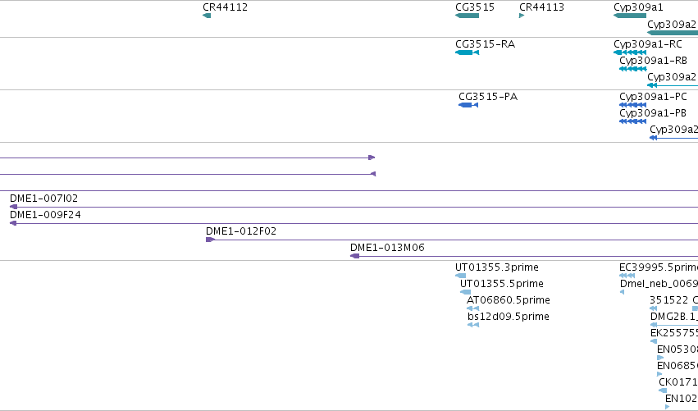
Task: Click the CG3515-PA protein feature
Action: coord(468,105)
